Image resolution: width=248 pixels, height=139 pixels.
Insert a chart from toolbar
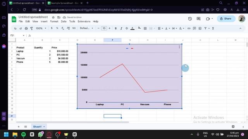(x=200, y=28)
